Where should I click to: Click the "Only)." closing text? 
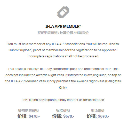[63, 88]
